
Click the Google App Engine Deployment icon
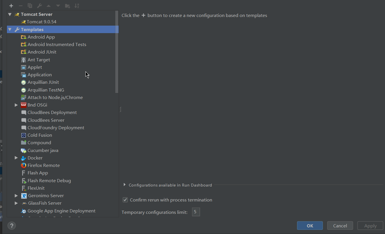(24, 211)
